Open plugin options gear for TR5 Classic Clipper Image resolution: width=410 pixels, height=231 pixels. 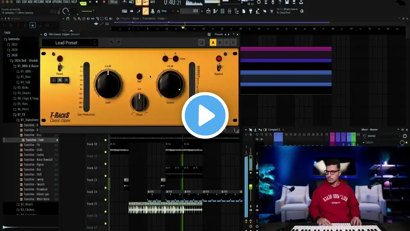pyautogui.click(x=45, y=34)
